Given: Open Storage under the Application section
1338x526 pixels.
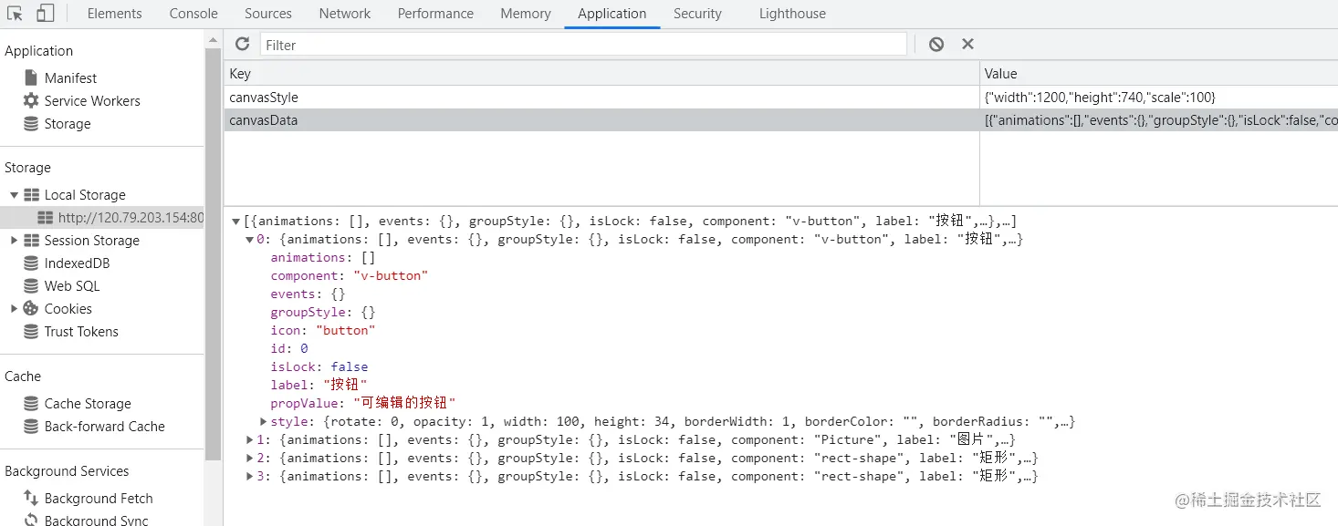Looking at the screenshot, I should tap(68, 124).
